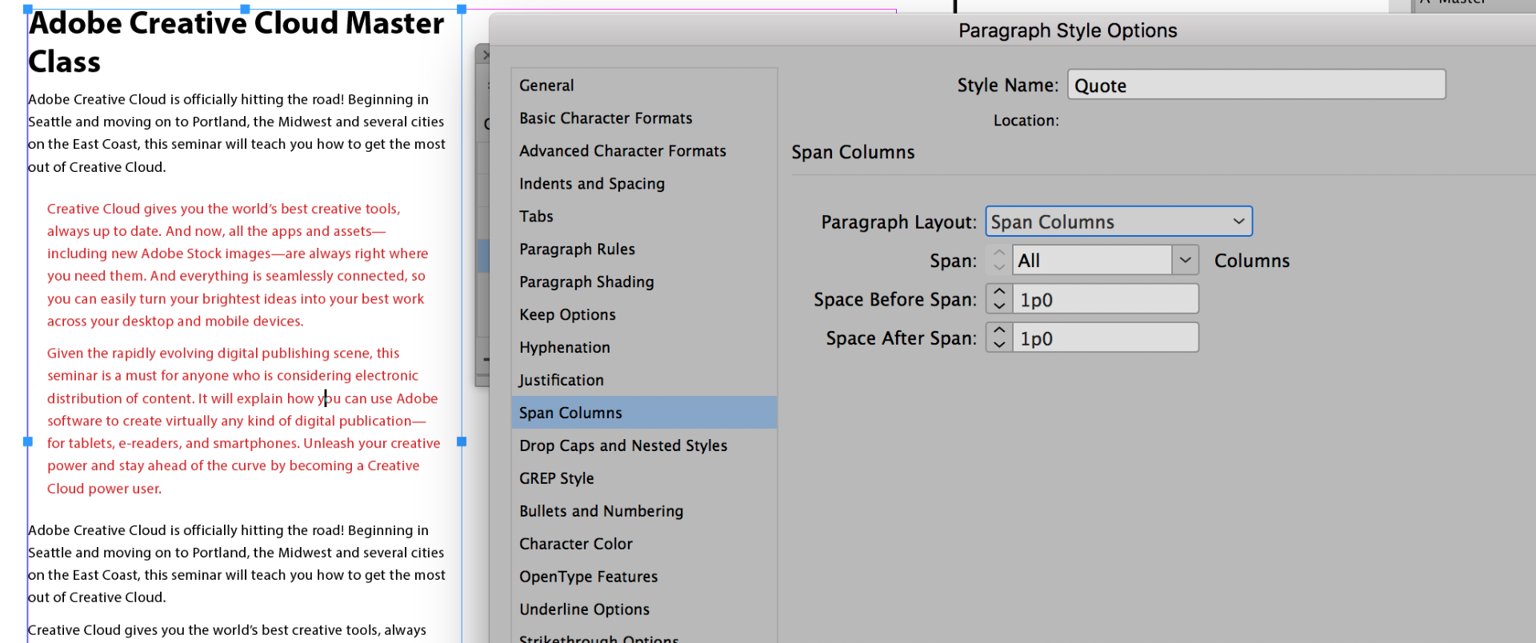Viewport: 1536px width, 643px height.
Task: Click the Space After Span stepper
Action: (999, 337)
